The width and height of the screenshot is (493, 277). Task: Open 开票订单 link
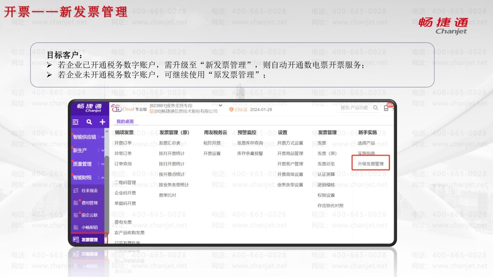click(x=123, y=143)
